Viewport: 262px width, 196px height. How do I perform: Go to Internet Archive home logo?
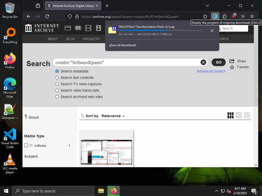coord(42,28)
